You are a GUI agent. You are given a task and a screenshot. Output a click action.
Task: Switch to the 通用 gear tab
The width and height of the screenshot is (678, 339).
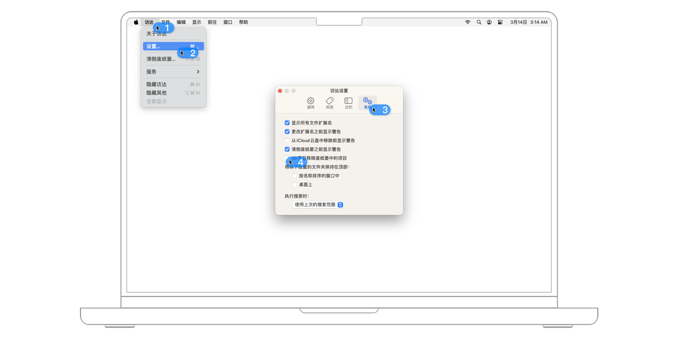311,103
